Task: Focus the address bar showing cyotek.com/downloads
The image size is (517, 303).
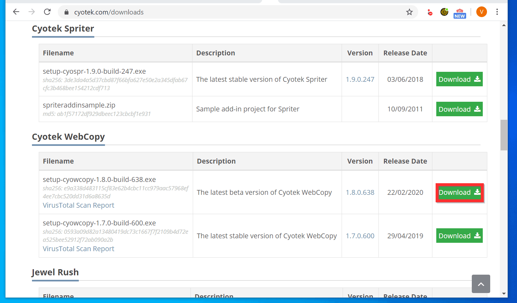Action: pos(238,12)
